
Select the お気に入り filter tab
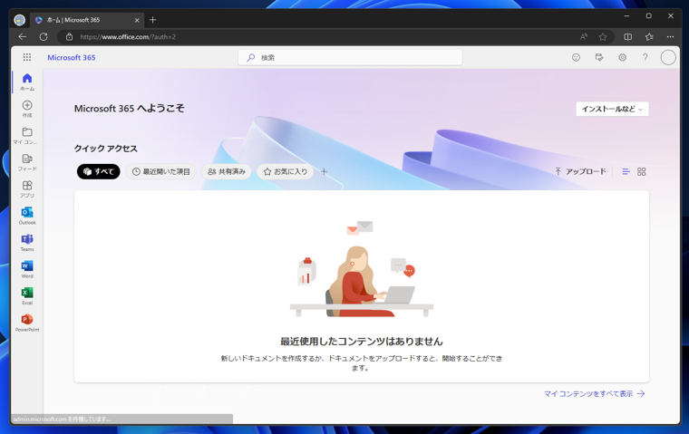286,172
